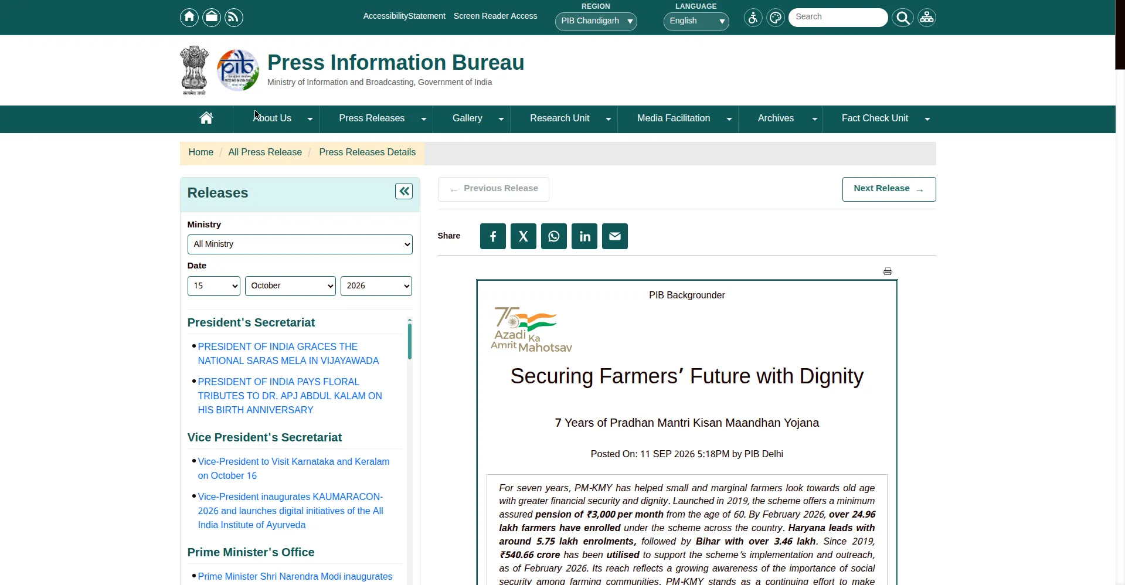Go to home via green navbar house icon

[x=206, y=118]
